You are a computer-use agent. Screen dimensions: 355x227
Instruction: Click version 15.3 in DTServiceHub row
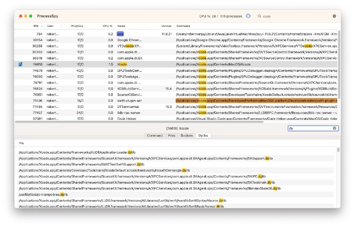169,107
